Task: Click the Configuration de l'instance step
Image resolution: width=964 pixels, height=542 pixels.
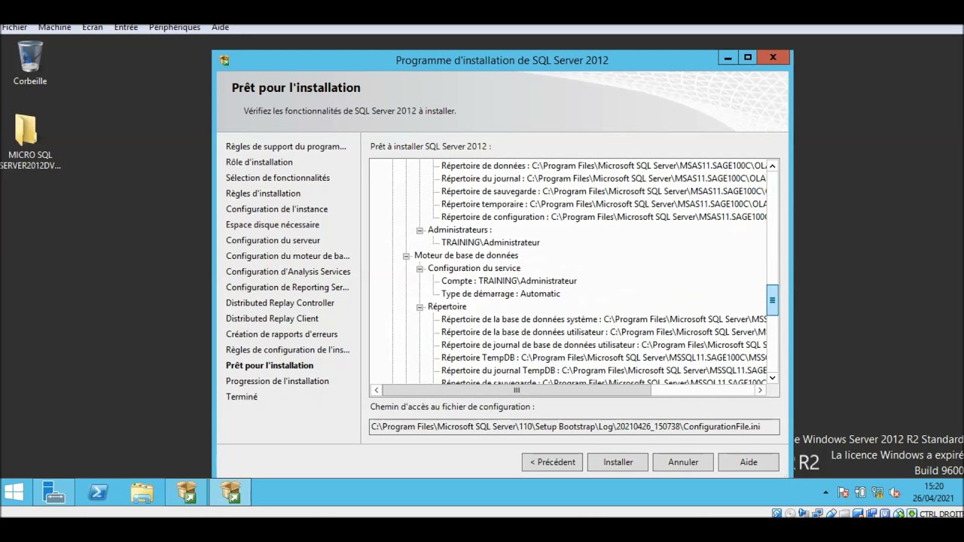Action: 276,209
